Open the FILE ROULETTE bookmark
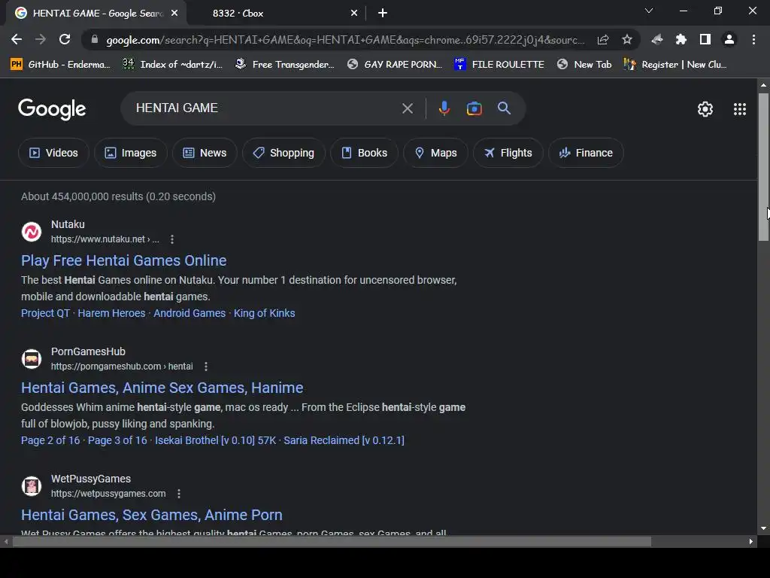The width and height of the screenshot is (770, 578). coord(499,65)
